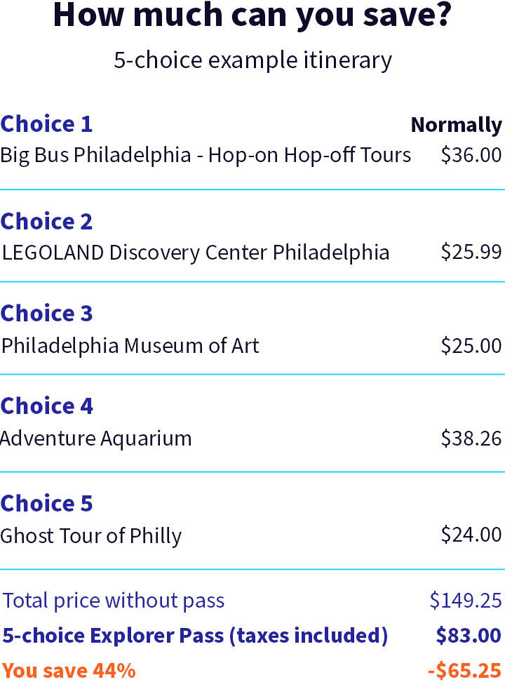Open the Adventure Aquarium entry
This screenshot has height=682, width=505.
coord(95,439)
